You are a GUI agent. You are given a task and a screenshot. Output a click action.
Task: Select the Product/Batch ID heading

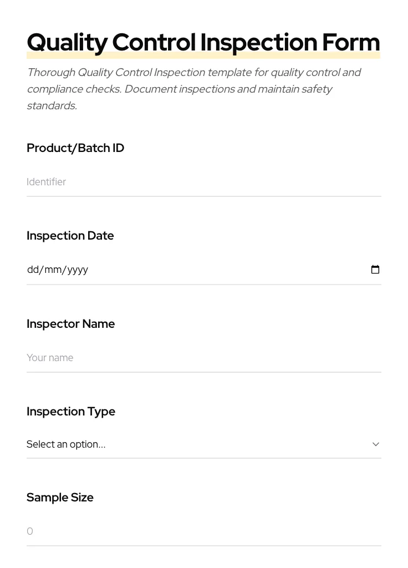(x=75, y=148)
